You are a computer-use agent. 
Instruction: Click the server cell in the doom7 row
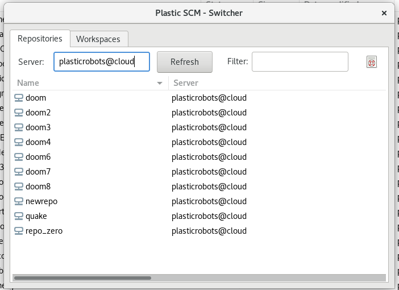(x=209, y=172)
